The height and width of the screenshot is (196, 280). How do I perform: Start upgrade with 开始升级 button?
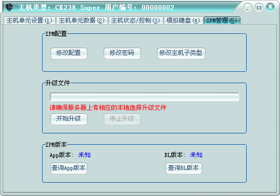pyautogui.click(x=69, y=119)
